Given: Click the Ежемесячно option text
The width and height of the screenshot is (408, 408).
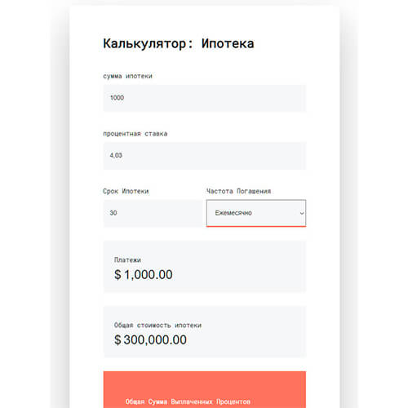Looking at the screenshot, I should click(x=233, y=213).
